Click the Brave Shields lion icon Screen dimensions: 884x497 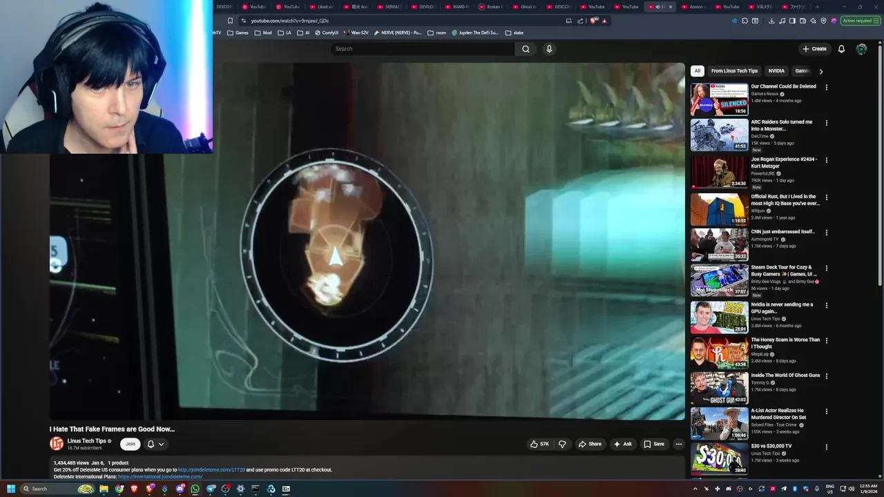tap(594, 21)
